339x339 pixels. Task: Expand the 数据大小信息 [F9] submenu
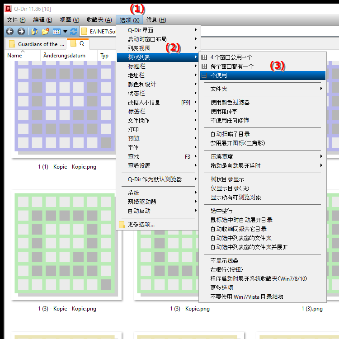158,103
